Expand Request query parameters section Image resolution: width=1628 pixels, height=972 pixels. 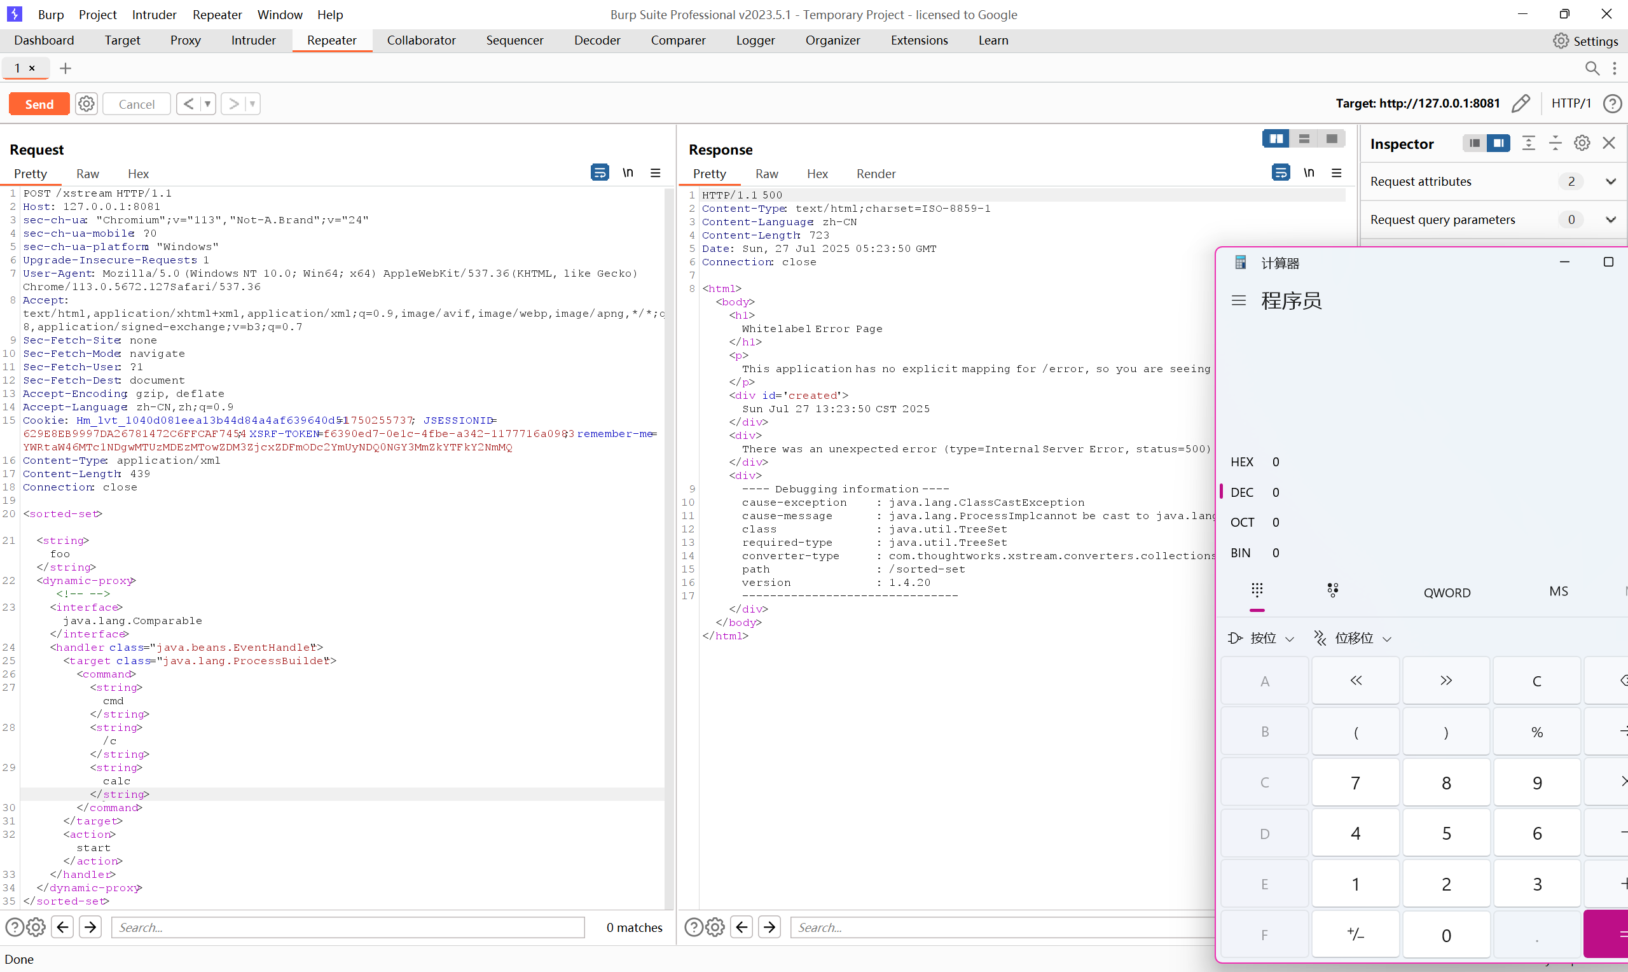[1610, 219]
